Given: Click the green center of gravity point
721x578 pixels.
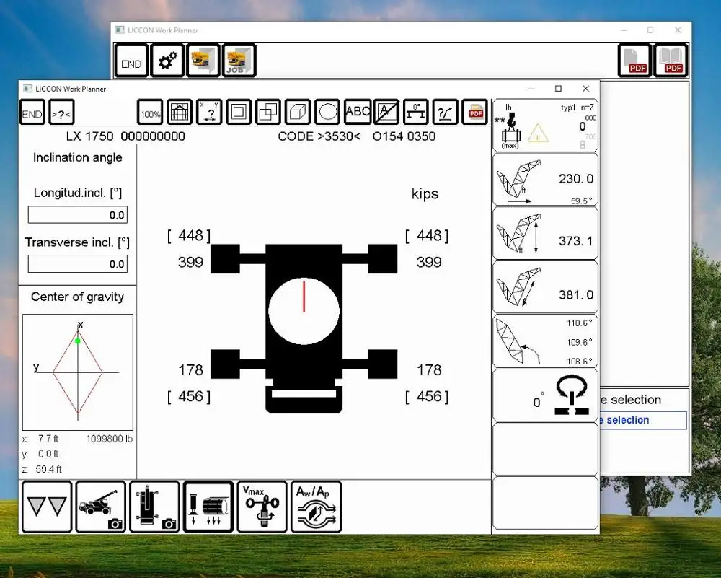Looking at the screenshot, I should 78,341.
